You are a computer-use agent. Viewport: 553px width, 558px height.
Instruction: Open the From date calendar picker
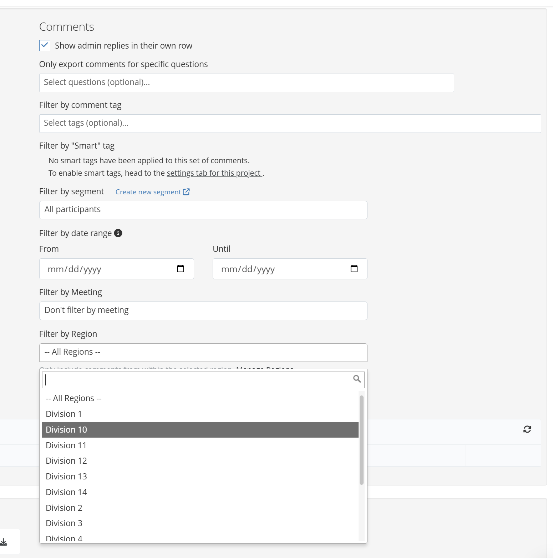click(181, 269)
